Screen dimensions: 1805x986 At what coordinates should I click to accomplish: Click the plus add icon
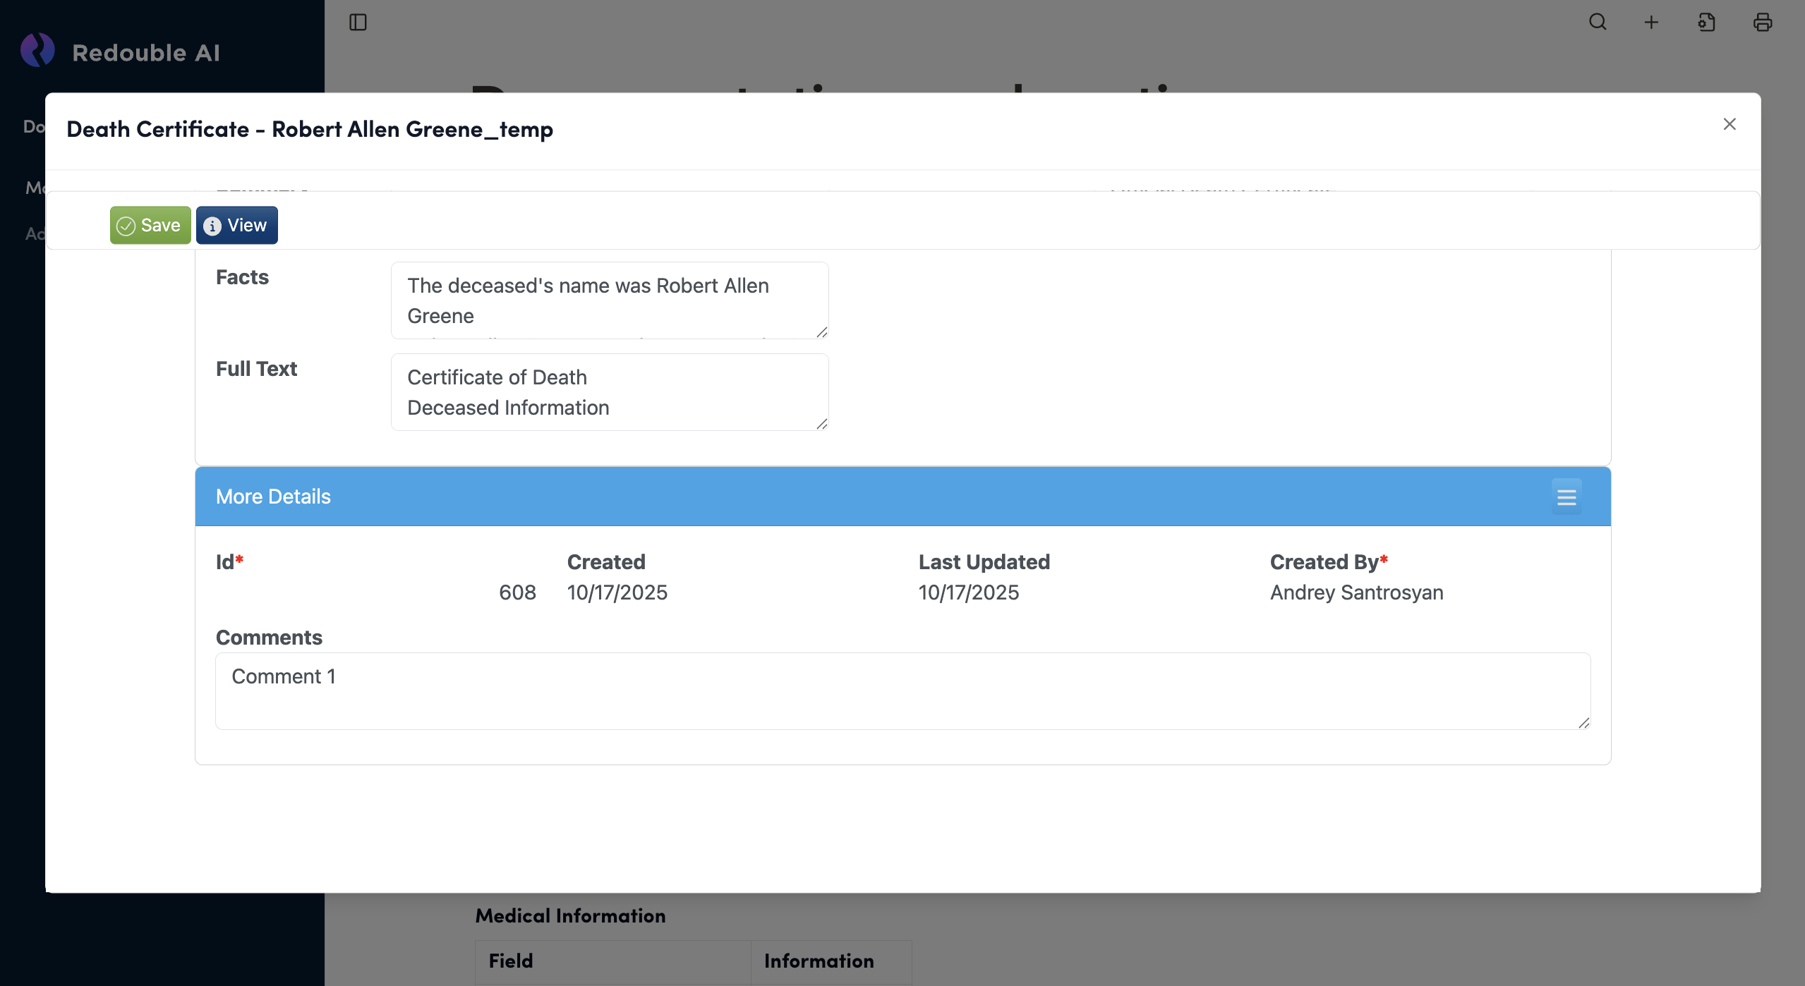click(x=1651, y=23)
